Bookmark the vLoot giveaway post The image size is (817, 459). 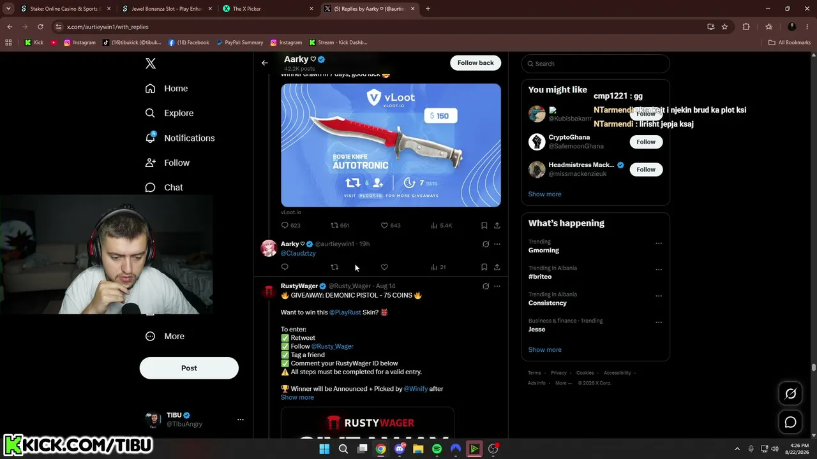[484, 225]
